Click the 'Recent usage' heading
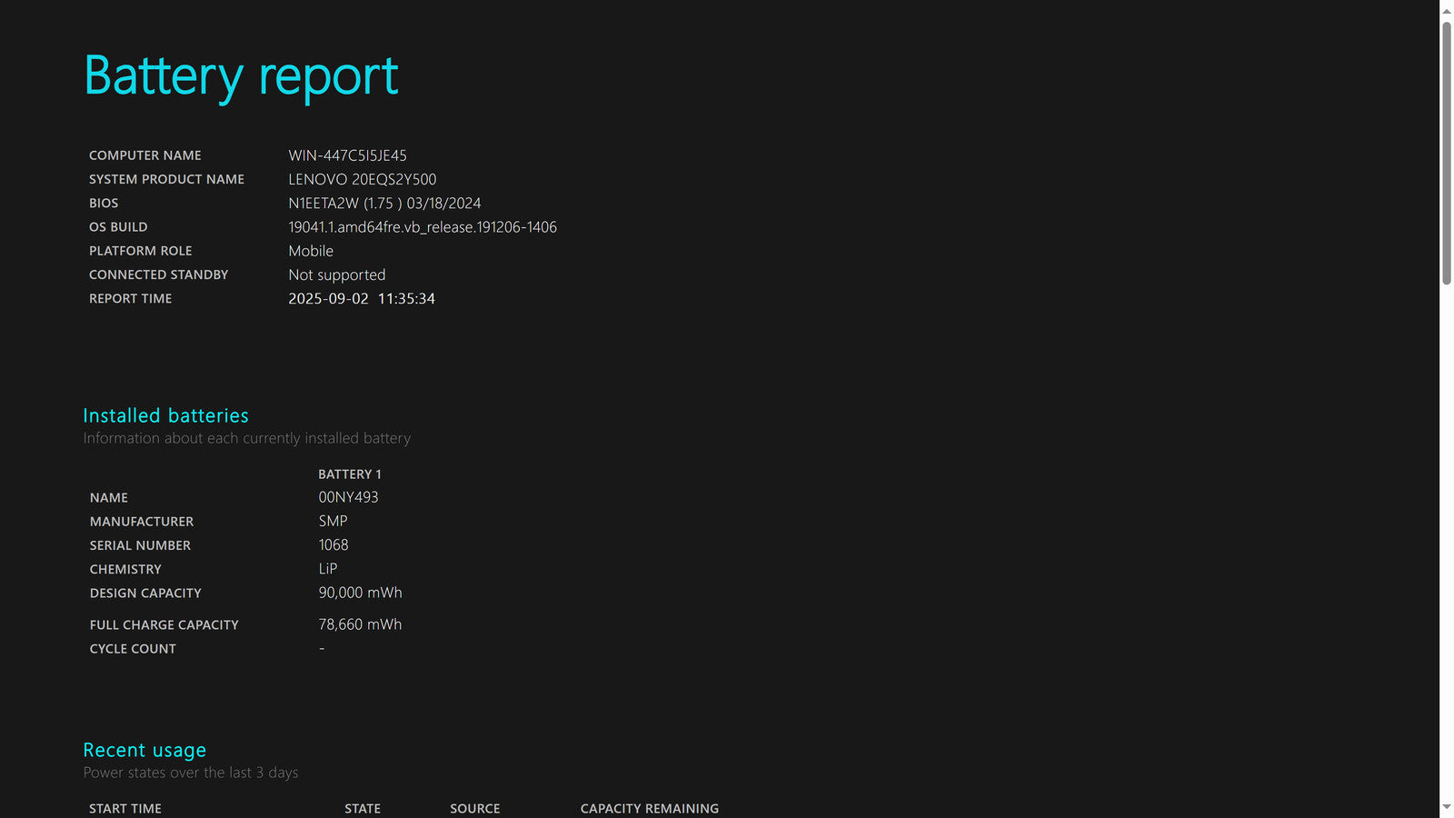The width and height of the screenshot is (1454, 818). (x=144, y=751)
